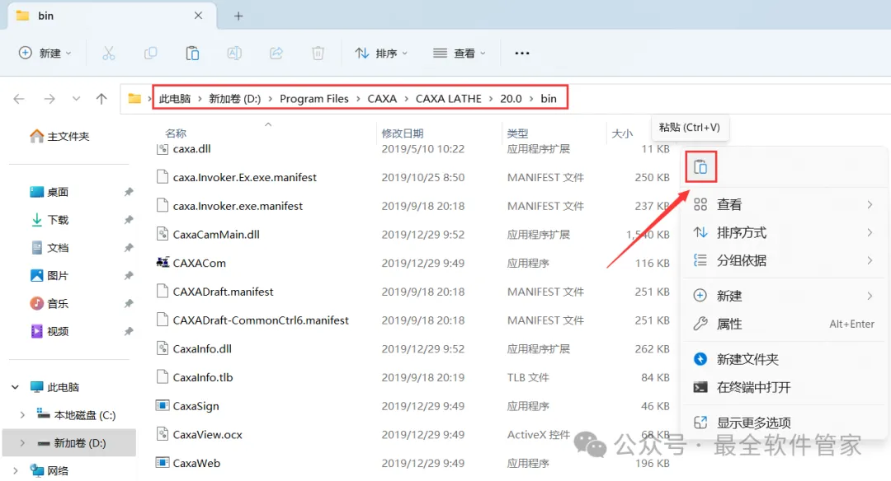This screenshot has height=481, width=891.
Task: Choose 在终端中打开 in context menu
Action: click(x=785, y=387)
